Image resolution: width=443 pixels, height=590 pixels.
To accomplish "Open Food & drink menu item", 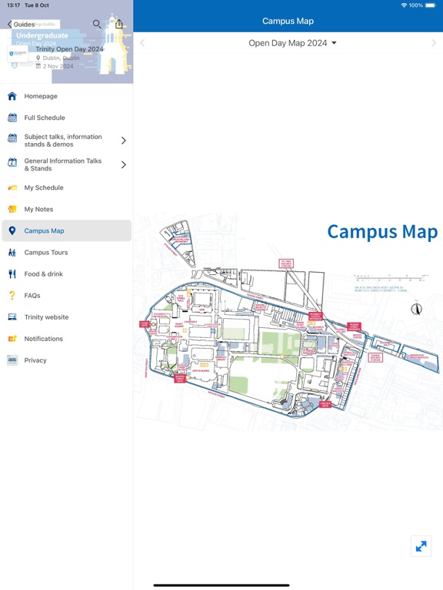I will tap(66, 274).
